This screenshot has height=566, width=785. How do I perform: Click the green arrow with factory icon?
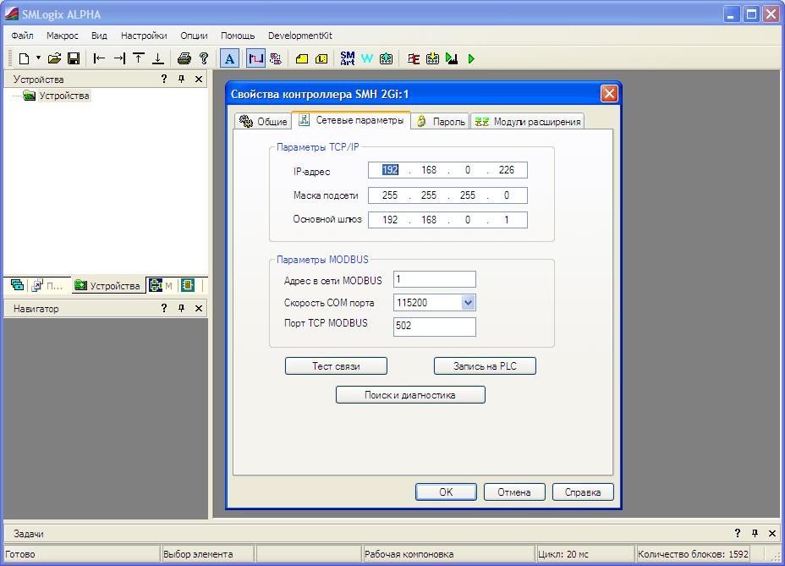click(x=452, y=58)
